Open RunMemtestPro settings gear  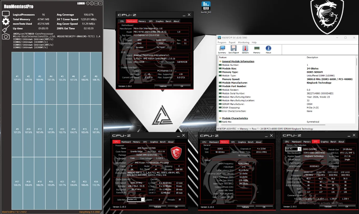pyautogui.click(x=6, y=21)
